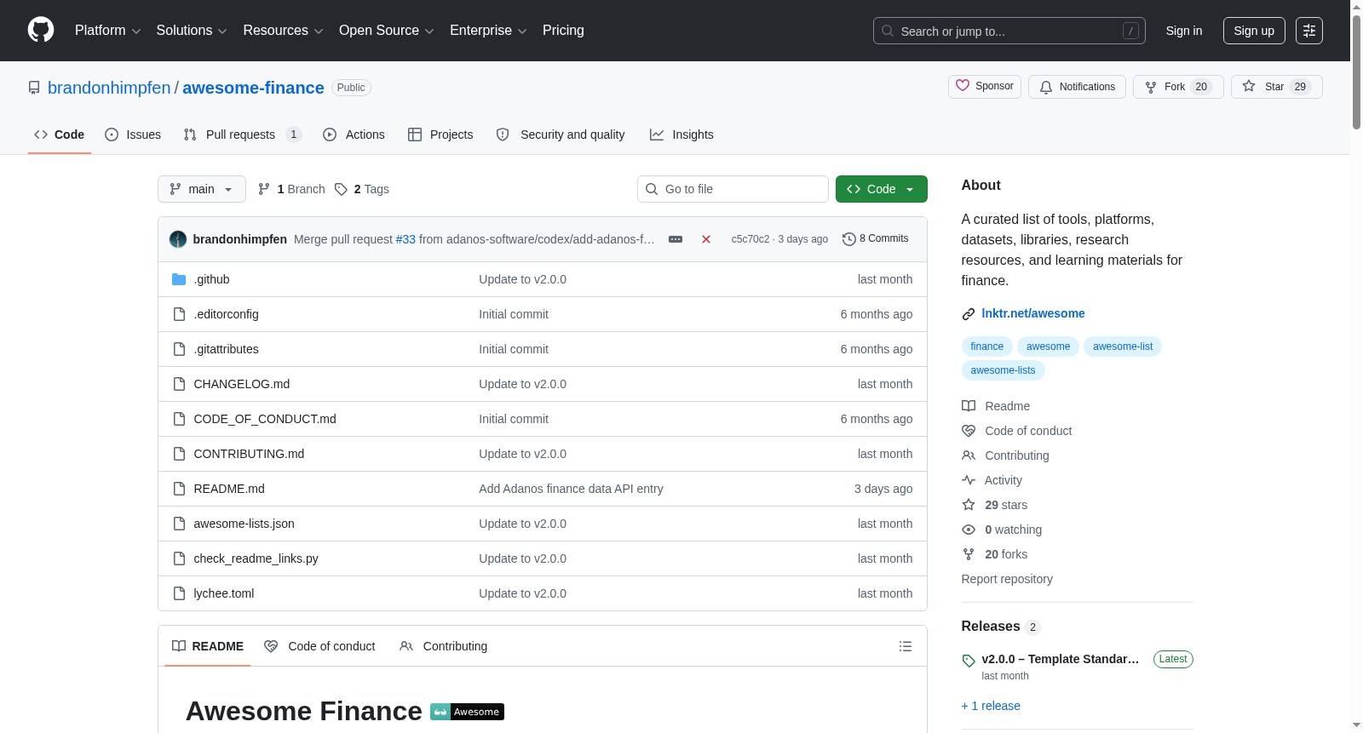1363x733 pixels.
Task: Switch to the Projects tab
Action: click(440, 135)
